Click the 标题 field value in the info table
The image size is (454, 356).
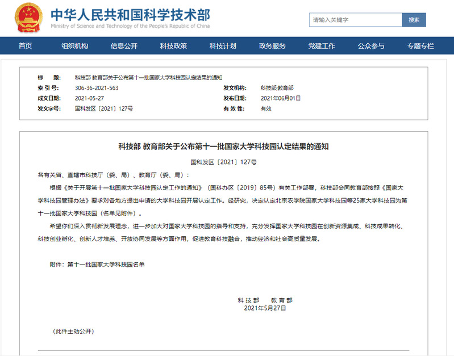(x=148, y=77)
